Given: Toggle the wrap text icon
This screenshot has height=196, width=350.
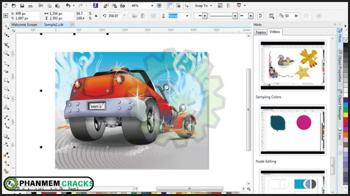Looking at the screenshot, I should pyautogui.click(x=271, y=16).
